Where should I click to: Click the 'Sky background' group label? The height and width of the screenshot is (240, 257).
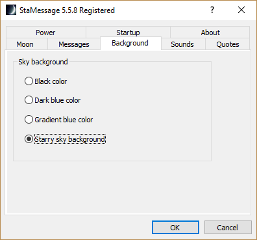pos(43,62)
